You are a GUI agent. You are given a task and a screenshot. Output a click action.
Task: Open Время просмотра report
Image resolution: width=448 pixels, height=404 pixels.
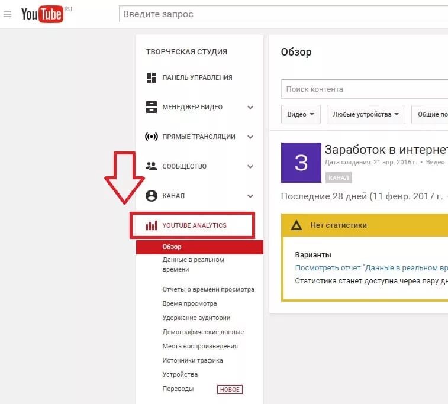(x=189, y=304)
